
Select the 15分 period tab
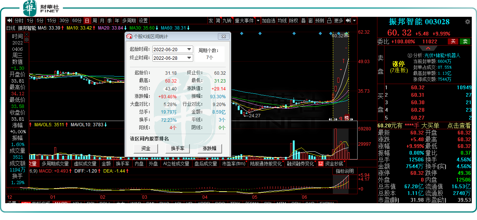(52, 21)
